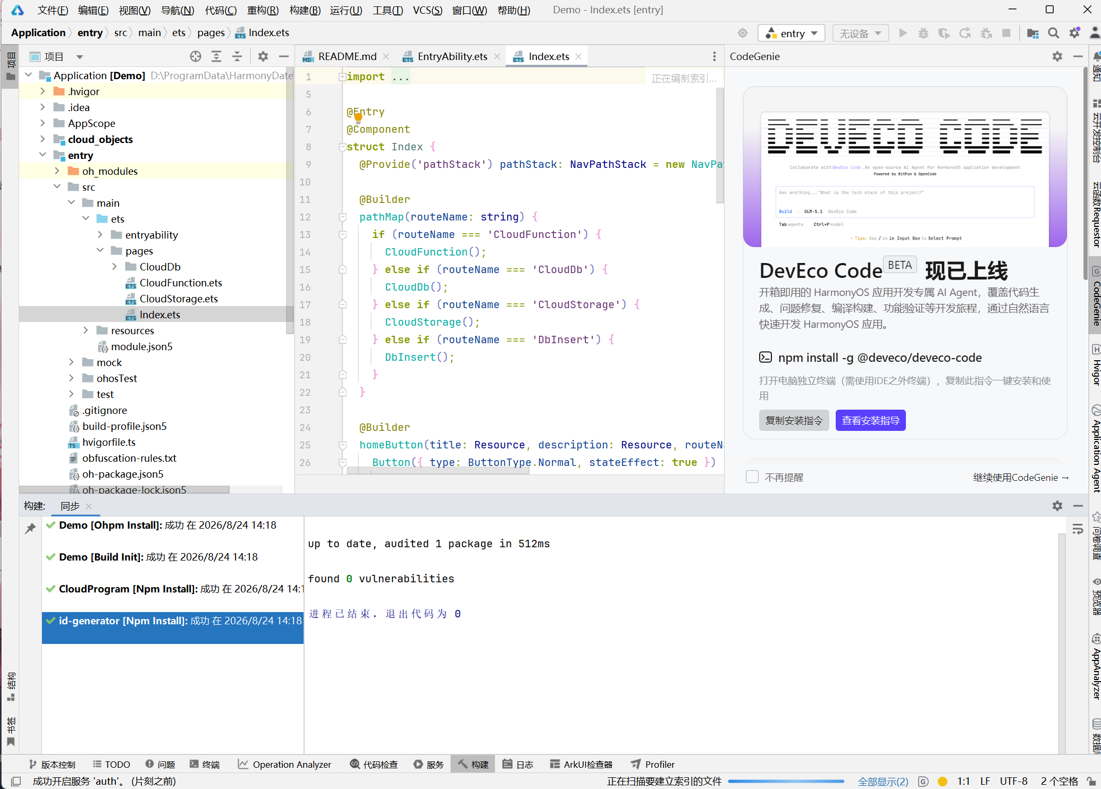1101x789 pixels.
Task: Open the 无设备 device dropdown
Action: click(861, 33)
